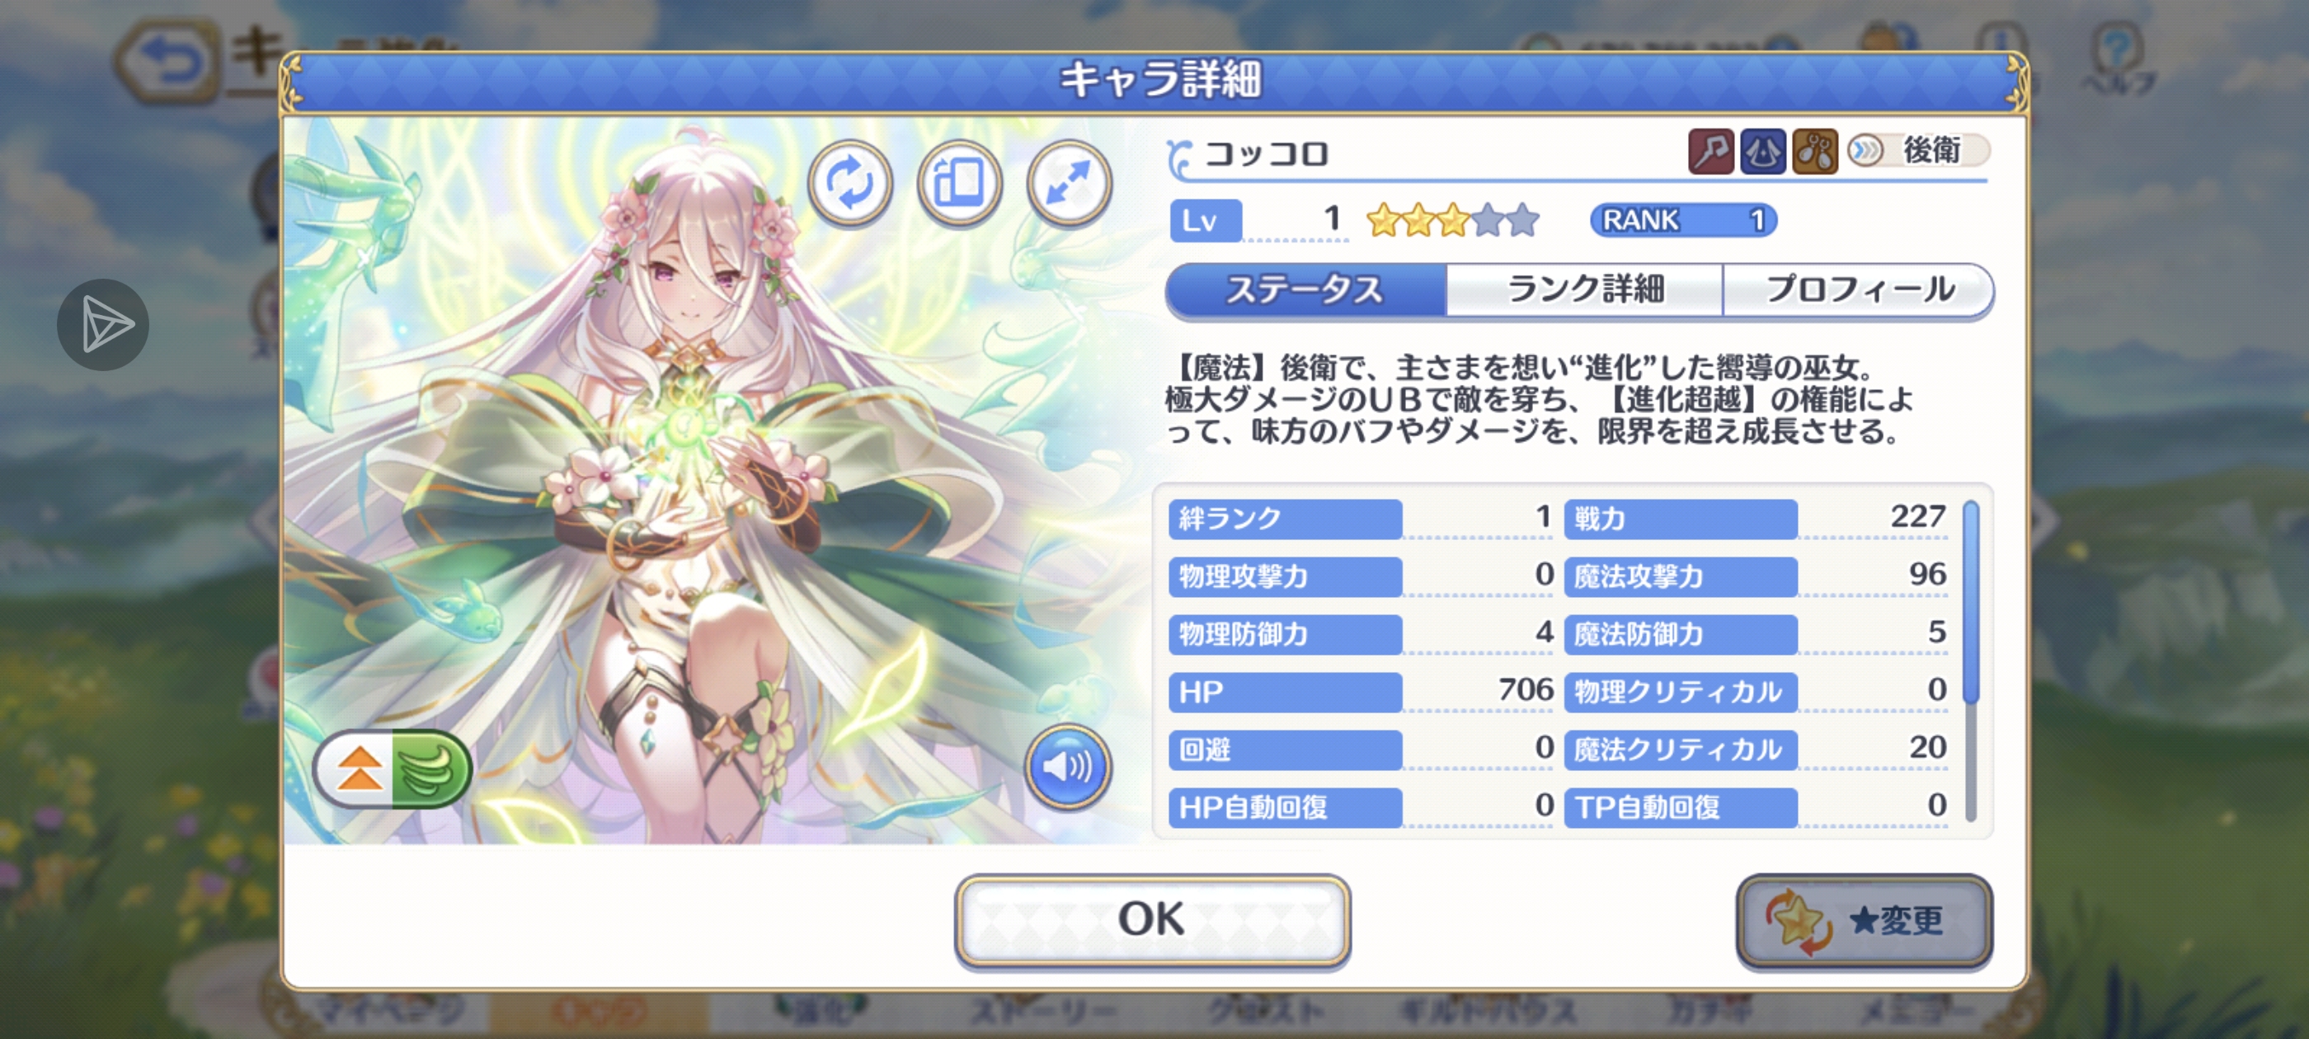Switch to the プロフィール tab

tap(1859, 289)
